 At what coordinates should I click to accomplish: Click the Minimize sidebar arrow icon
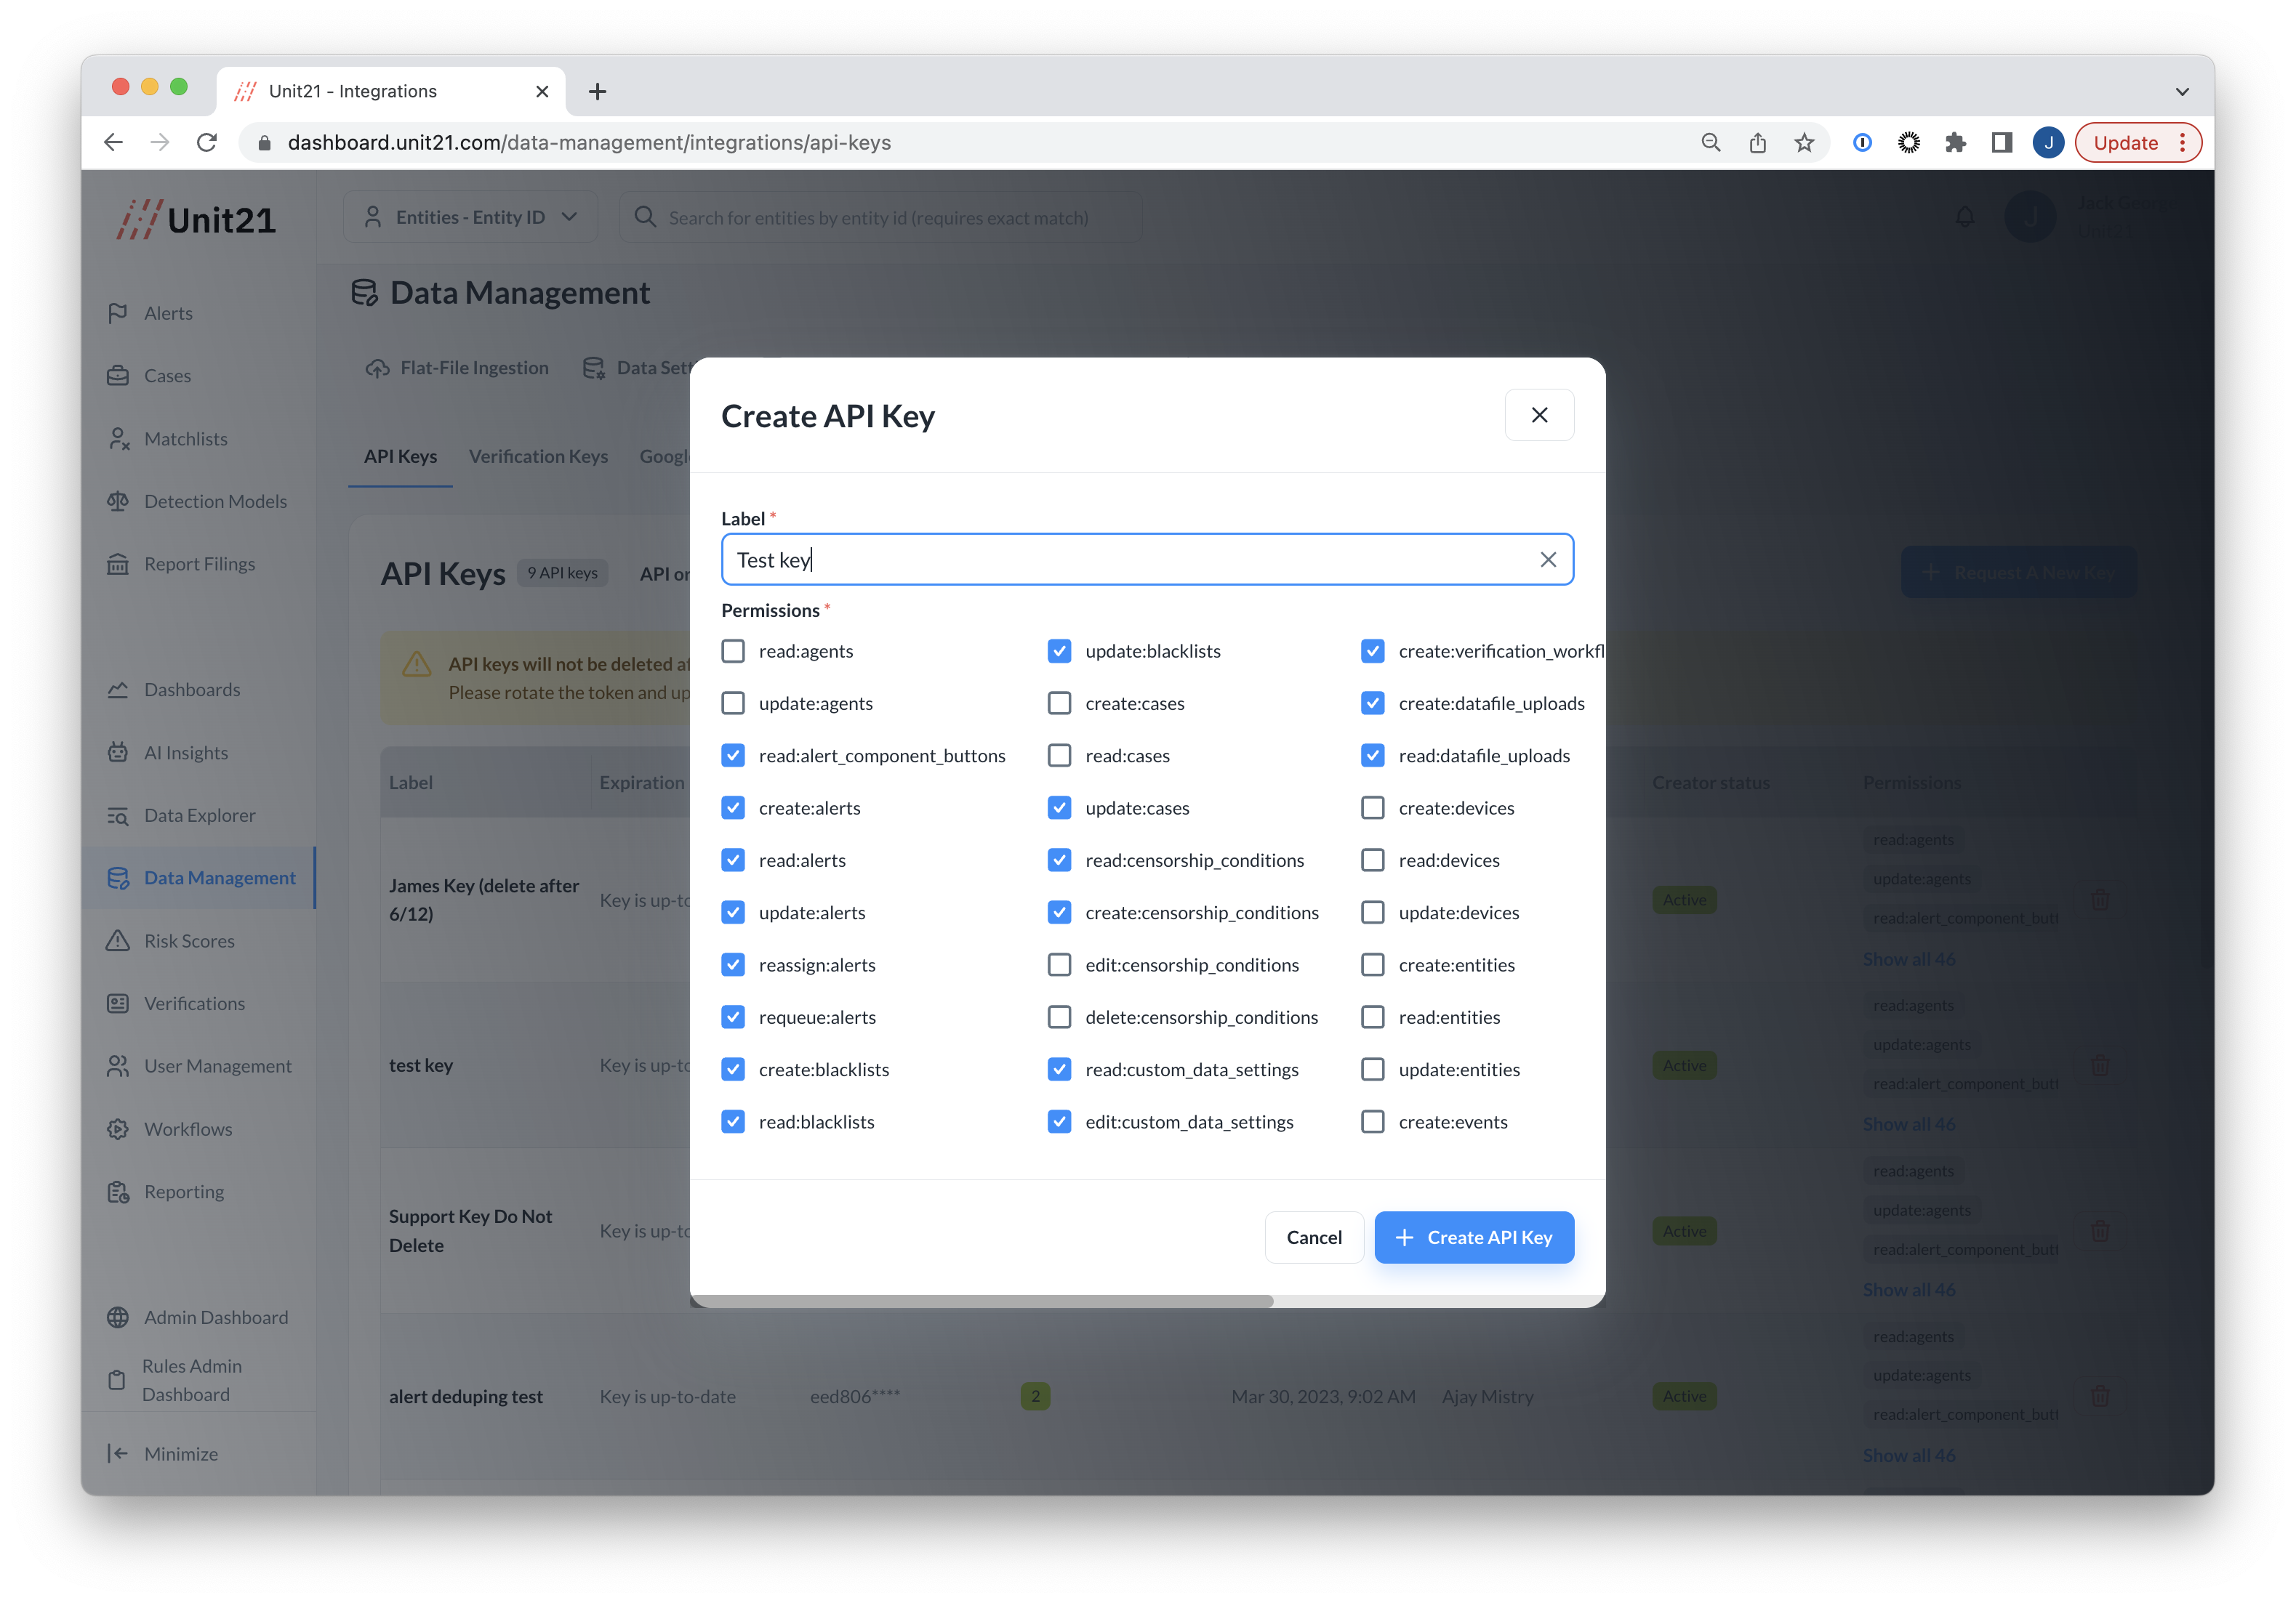118,1453
